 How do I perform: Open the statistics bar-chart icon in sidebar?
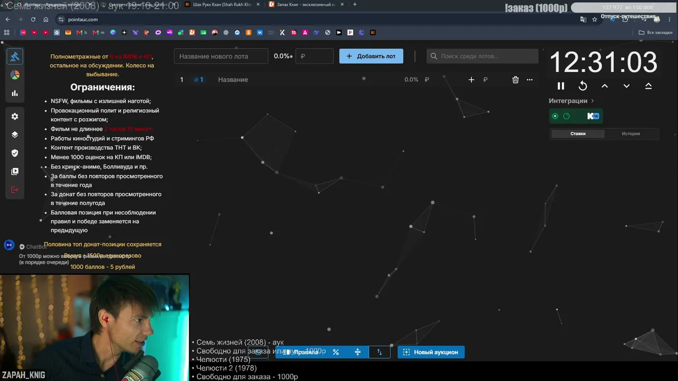[x=15, y=93]
